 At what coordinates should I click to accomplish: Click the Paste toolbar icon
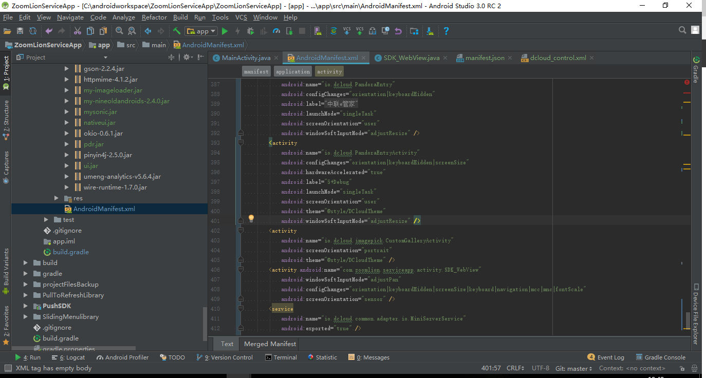(x=103, y=31)
